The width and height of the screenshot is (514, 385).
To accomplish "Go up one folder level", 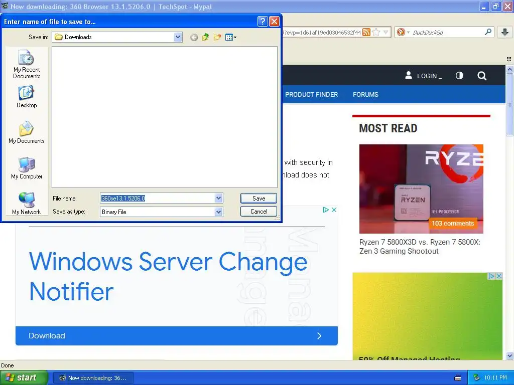I will (x=205, y=37).
